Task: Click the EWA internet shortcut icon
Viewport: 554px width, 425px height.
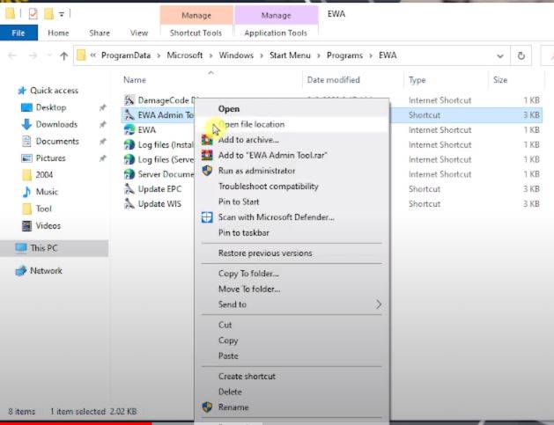Action: click(129, 130)
